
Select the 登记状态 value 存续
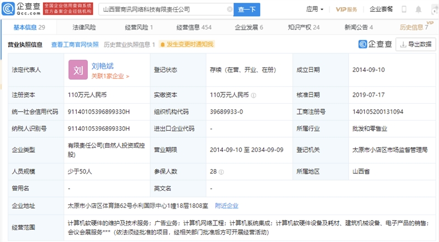(243, 70)
